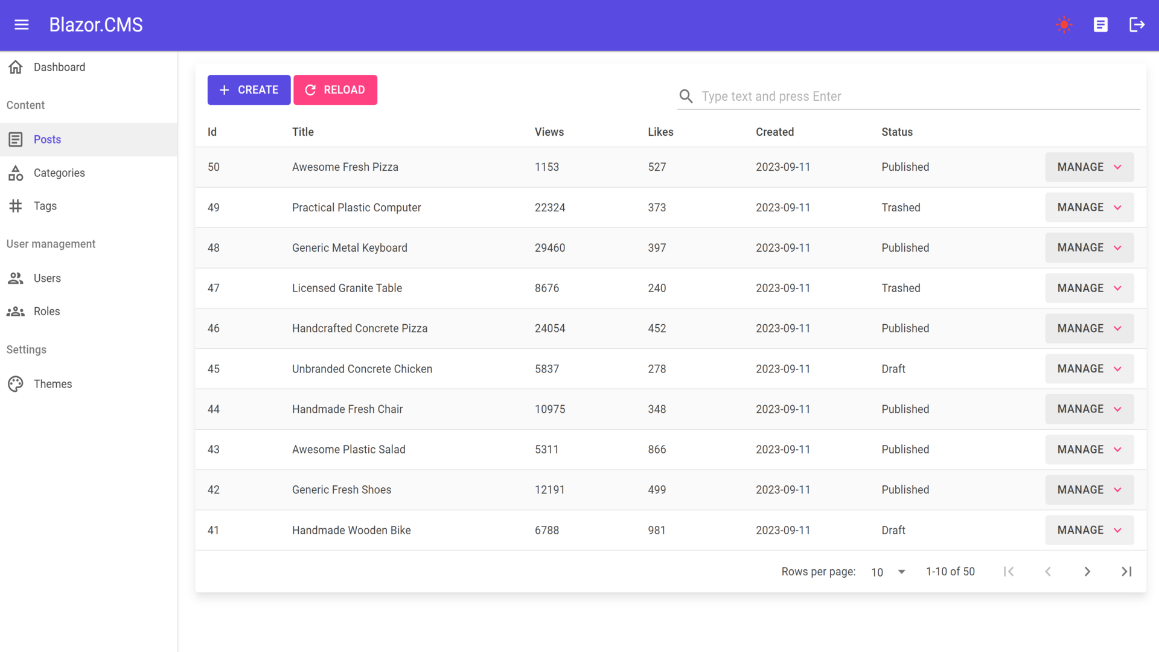Open Tags in the sidebar
Image resolution: width=1159 pixels, height=652 pixels.
45,206
